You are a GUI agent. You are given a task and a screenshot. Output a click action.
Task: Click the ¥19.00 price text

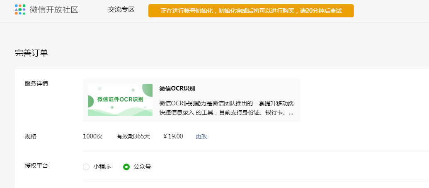click(x=173, y=136)
